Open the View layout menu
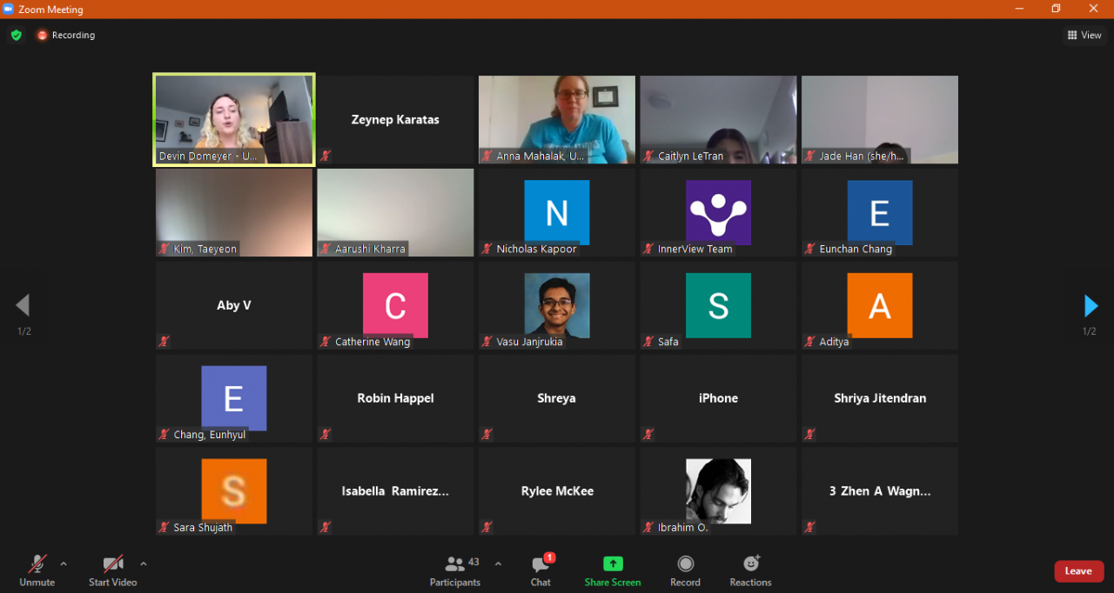 coord(1084,35)
